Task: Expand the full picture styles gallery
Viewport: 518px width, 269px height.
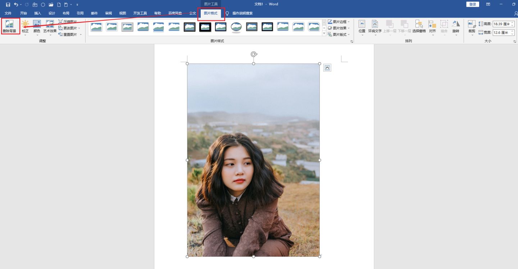Action: coord(324,34)
